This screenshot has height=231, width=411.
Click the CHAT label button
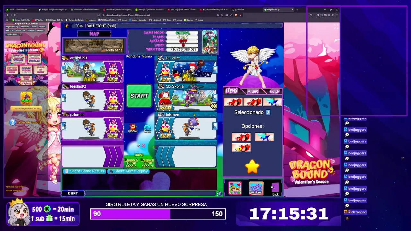73,193
